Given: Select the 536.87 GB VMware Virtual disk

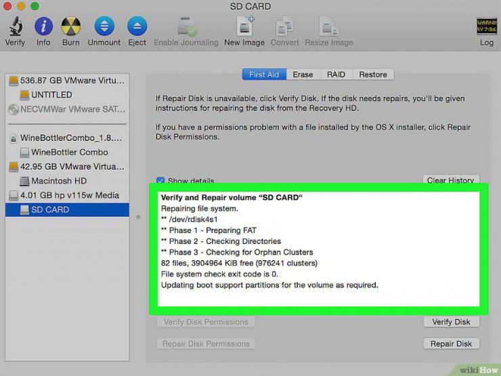Looking at the screenshot, I should coord(67,80).
